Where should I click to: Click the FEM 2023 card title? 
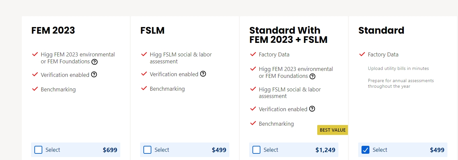[53, 30]
